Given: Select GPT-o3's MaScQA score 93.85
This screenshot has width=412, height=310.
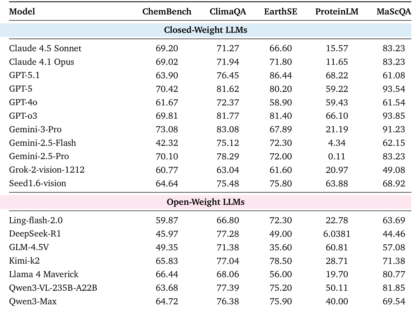Looking at the screenshot, I should tap(394, 116).
